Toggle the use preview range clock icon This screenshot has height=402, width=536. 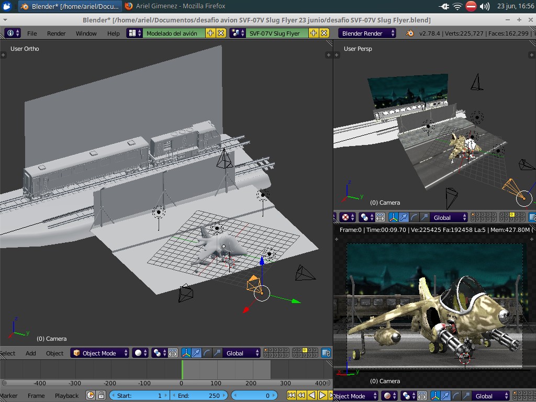click(x=91, y=396)
